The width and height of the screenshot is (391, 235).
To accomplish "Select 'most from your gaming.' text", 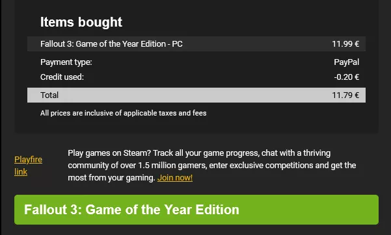I will [111, 178].
